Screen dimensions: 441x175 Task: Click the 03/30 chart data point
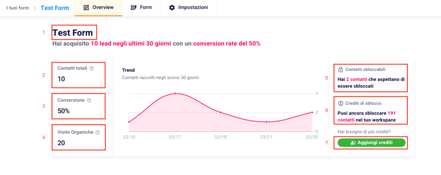click(312, 112)
